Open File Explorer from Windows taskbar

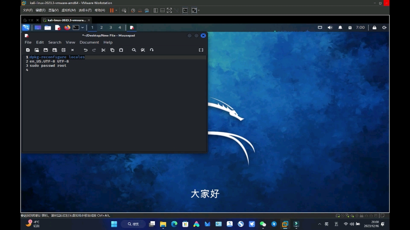coord(163,224)
